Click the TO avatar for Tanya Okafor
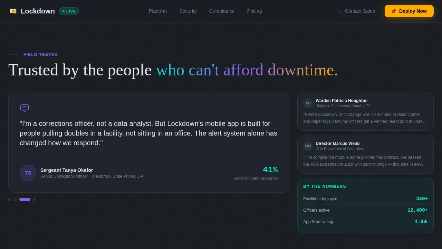This screenshot has height=249, width=442. (x=28, y=173)
